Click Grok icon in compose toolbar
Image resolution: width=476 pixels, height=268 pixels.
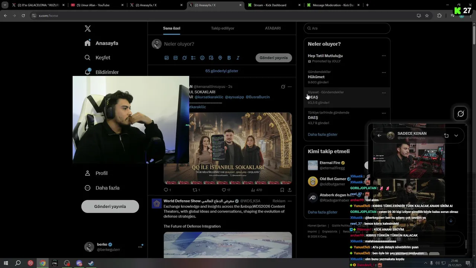184,58
